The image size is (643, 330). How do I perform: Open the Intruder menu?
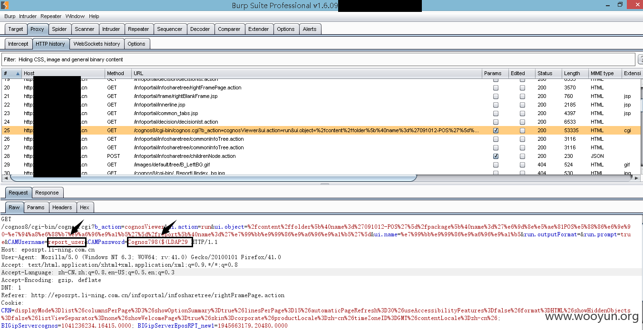click(28, 16)
